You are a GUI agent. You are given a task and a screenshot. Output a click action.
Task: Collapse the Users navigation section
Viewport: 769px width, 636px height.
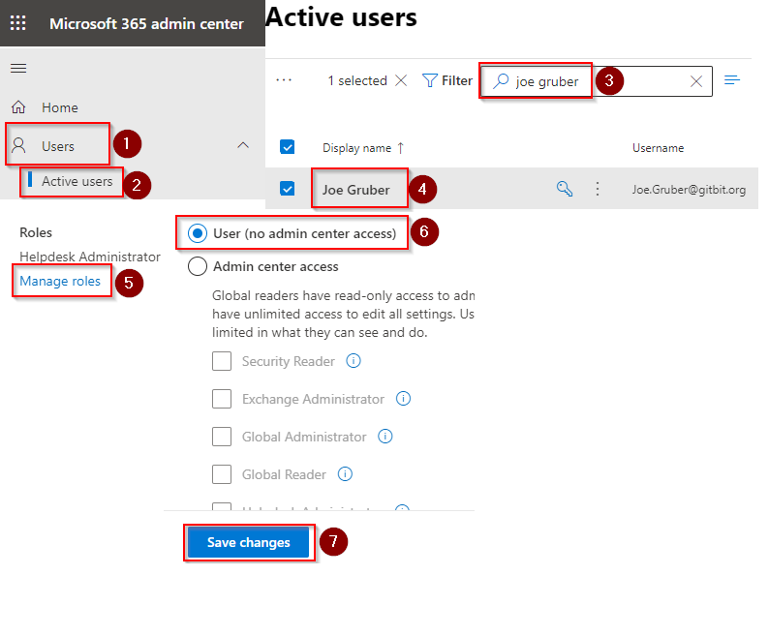coord(243,145)
